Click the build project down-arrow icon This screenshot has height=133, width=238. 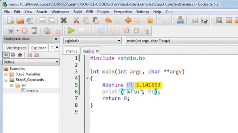pos(11,31)
